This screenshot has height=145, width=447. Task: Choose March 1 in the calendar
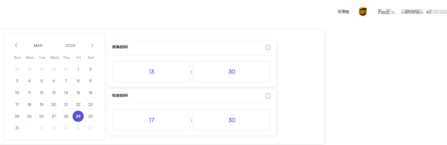[x=78, y=69]
